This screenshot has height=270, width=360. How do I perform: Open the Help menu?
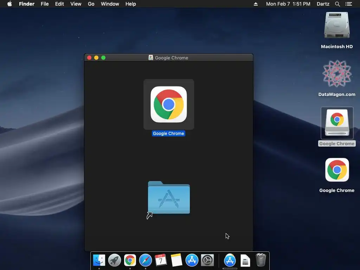tap(131, 4)
